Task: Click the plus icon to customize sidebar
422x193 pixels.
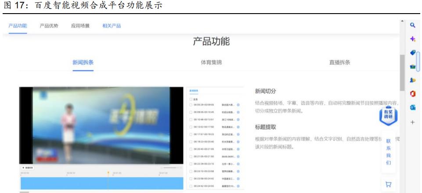Action: (413, 122)
